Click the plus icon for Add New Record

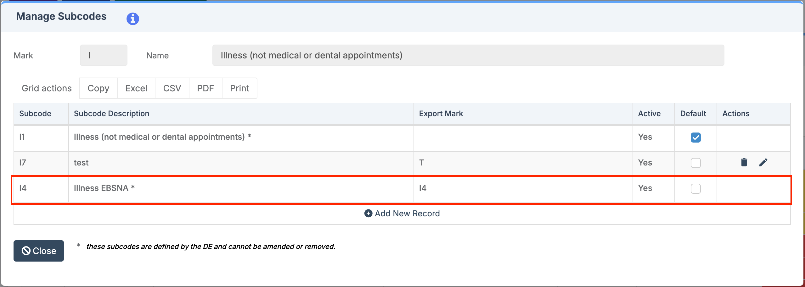click(x=368, y=214)
